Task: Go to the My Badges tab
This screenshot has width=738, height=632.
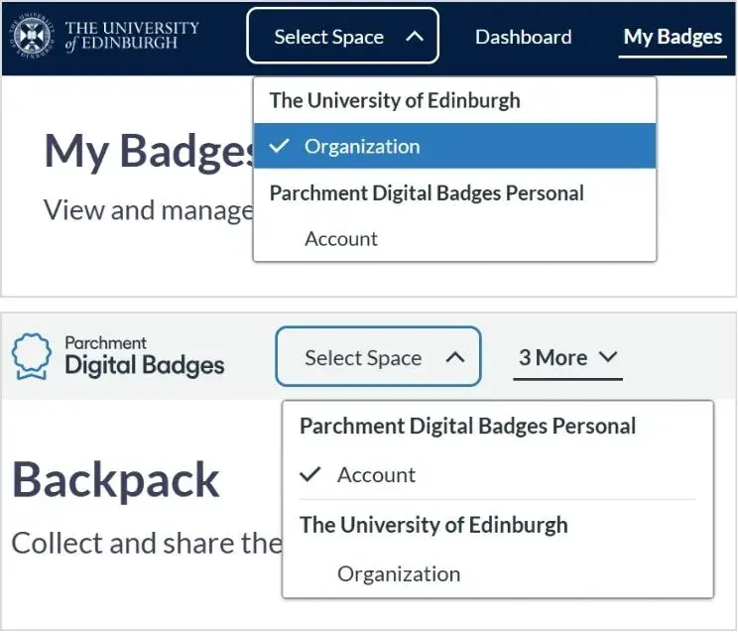Action: (x=673, y=37)
